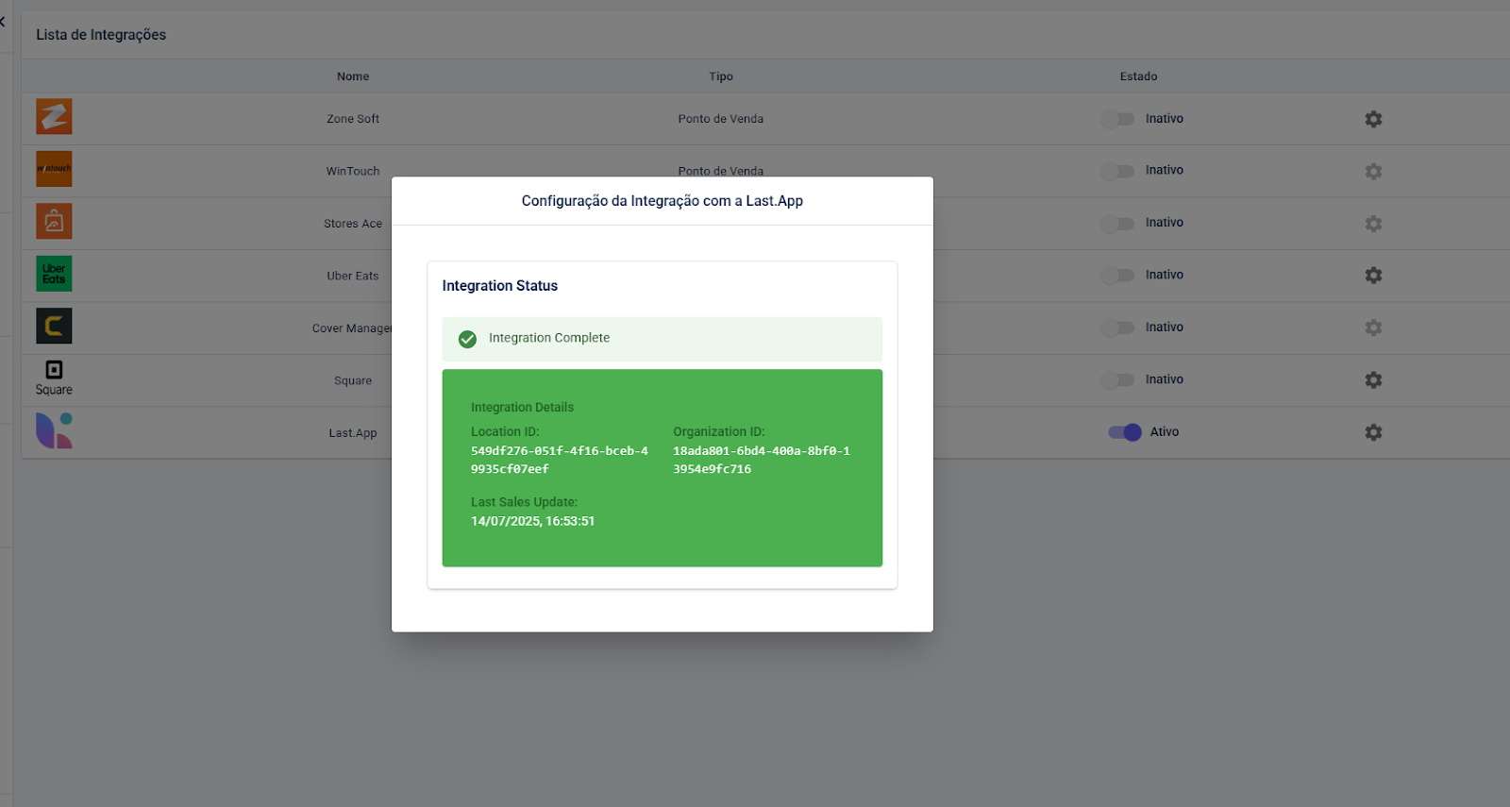The width and height of the screenshot is (1510, 807).
Task: Click the green Integration Complete checkmark
Action: coord(467,339)
